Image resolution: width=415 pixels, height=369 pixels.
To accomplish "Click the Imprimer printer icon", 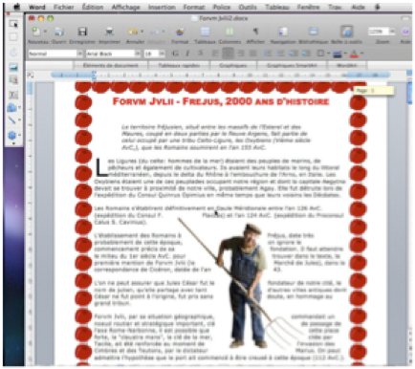I will [x=109, y=32].
